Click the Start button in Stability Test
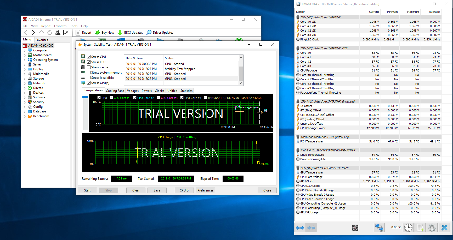This screenshot has width=453, height=240. point(87,190)
